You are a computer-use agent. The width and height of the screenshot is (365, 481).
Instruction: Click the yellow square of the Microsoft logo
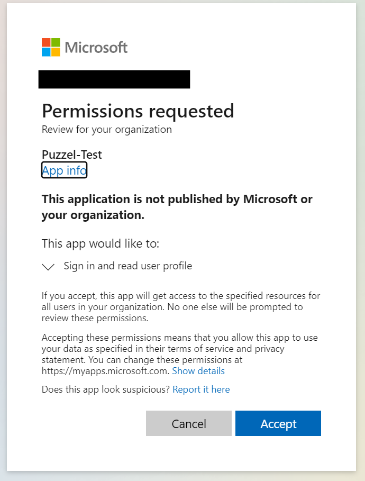point(54,51)
